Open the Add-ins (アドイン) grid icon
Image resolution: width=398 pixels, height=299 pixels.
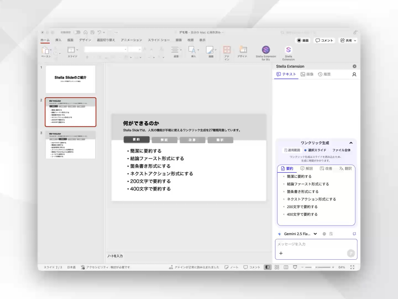coord(227,50)
